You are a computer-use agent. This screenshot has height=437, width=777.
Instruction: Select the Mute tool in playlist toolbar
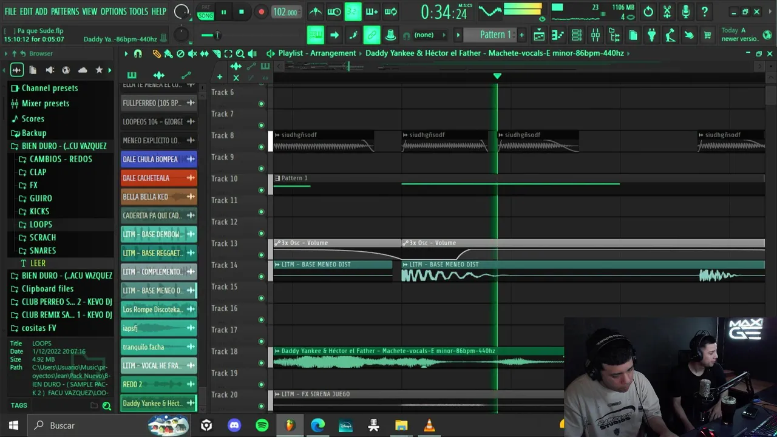point(192,53)
